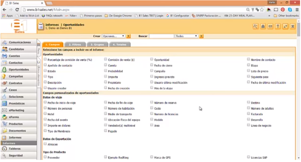Click the tools icon in the orange header
This screenshot has height=162, width=301.
255,27
